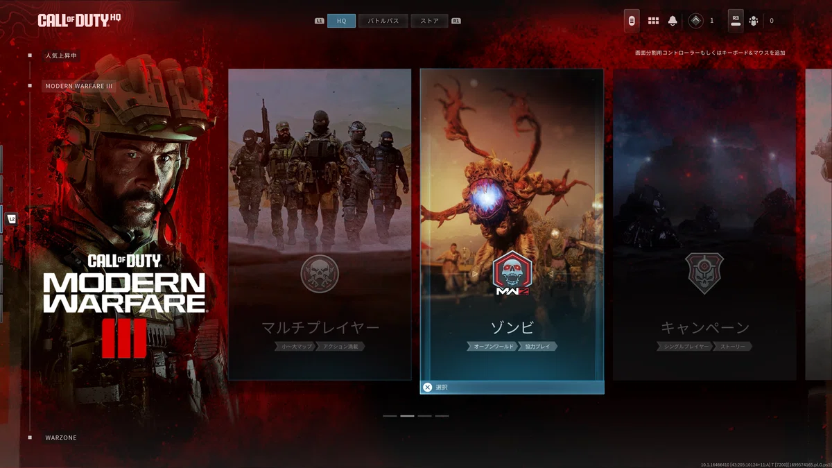Image resolution: width=832 pixels, height=468 pixels.
Task: Click the split-screen controller add hint text
Action: (710, 53)
